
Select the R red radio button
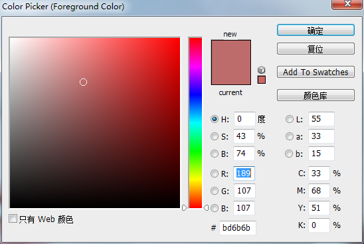215,174
